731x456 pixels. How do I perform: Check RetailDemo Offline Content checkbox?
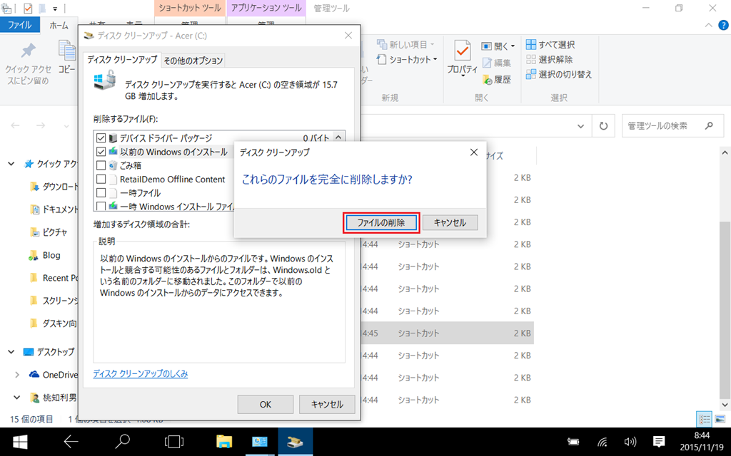click(x=101, y=179)
